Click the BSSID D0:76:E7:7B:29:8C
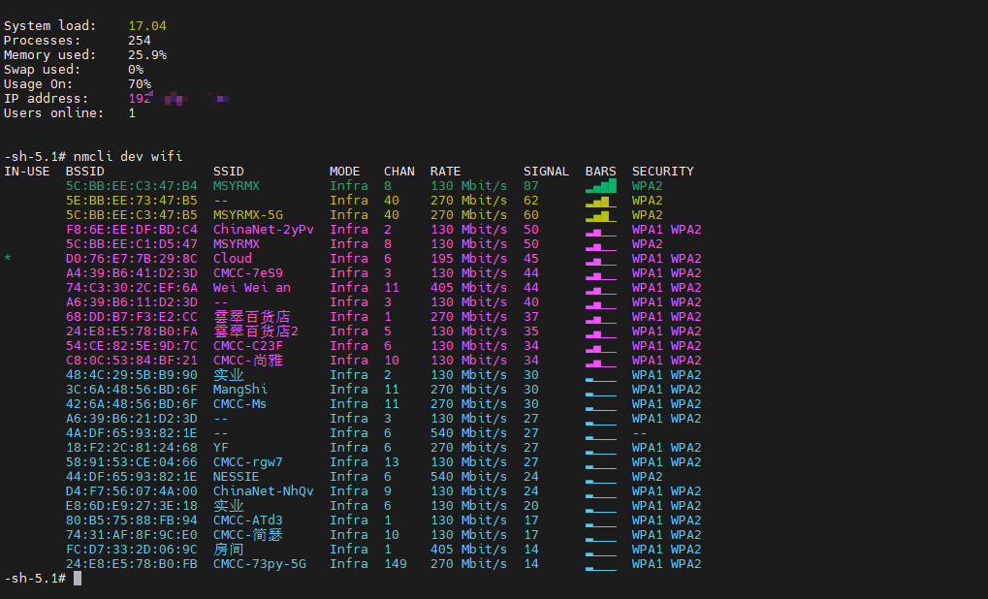Screen dimensions: 988x599 click(x=131, y=259)
